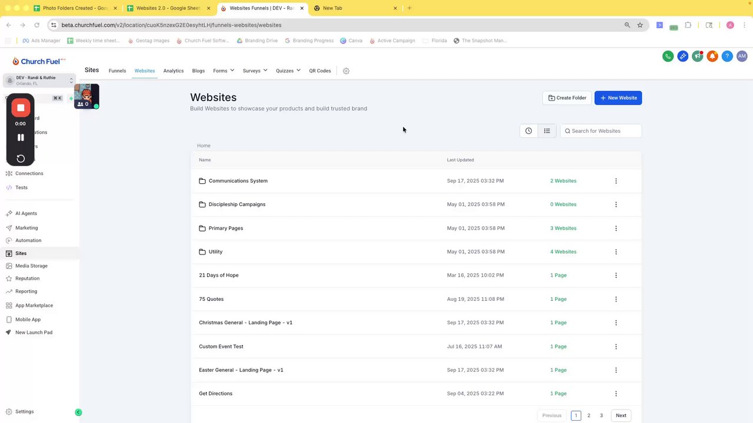Switch to the list view icon
This screenshot has width=753, height=423.
[547, 131]
